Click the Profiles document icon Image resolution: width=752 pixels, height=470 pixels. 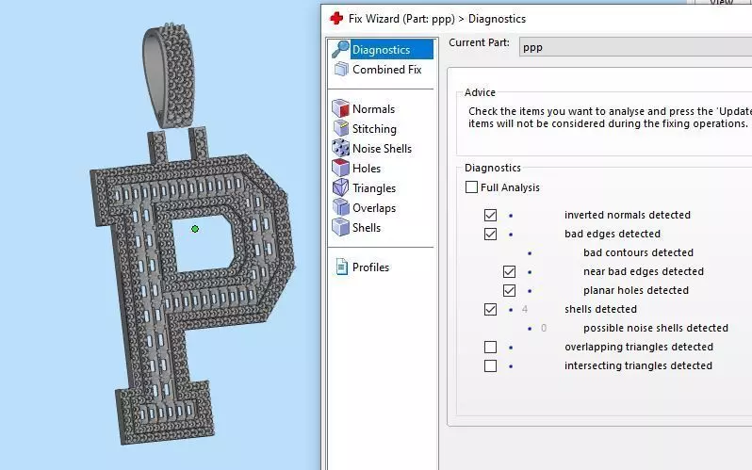(x=341, y=267)
